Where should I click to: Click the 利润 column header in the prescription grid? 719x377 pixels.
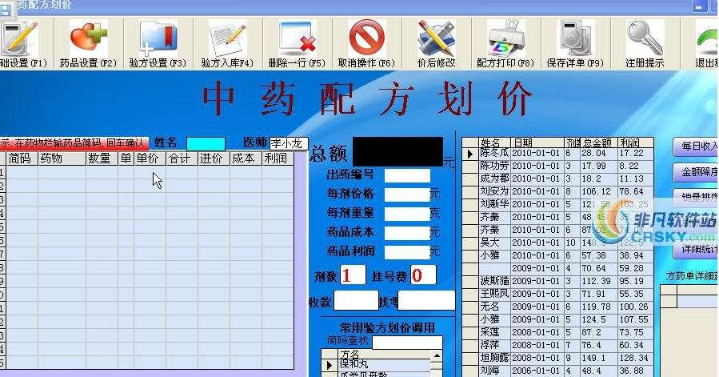coord(278,158)
